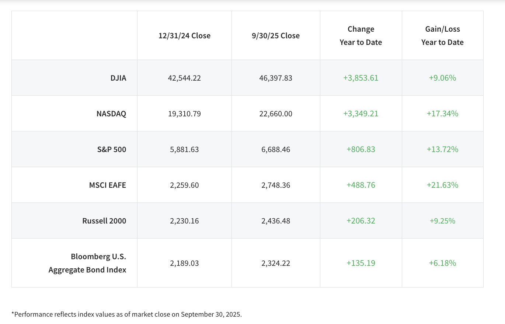Select the Russell 2000 row label

click(104, 221)
